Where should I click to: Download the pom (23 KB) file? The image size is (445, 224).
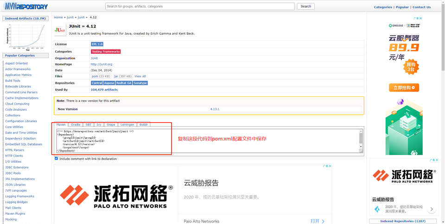coord(101,76)
